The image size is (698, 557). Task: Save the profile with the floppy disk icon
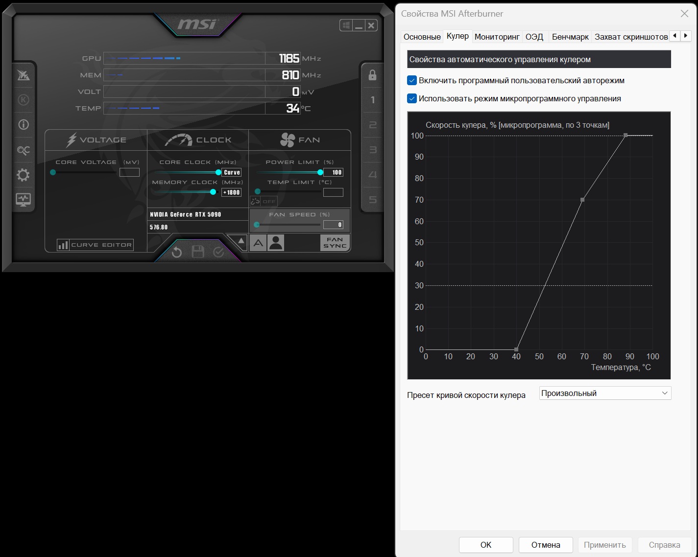198,252
